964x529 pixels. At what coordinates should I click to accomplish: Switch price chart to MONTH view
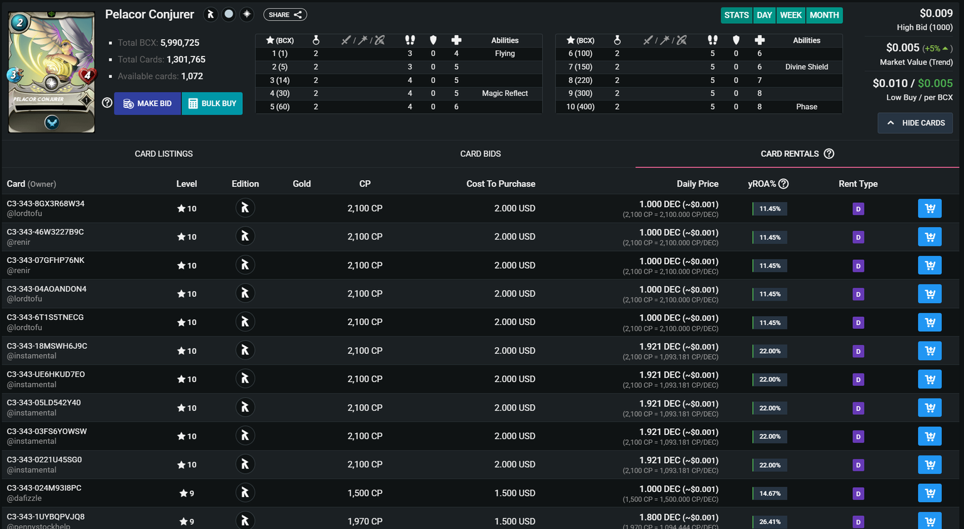point(824,15)
